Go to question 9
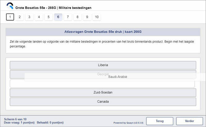Viewport: 206px width, 127px height. 87,17
